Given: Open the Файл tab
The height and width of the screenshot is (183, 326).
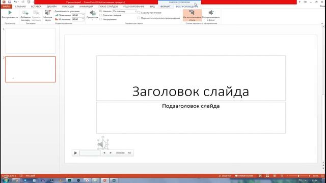Looking at the screenshot, I should click(6, 7).
